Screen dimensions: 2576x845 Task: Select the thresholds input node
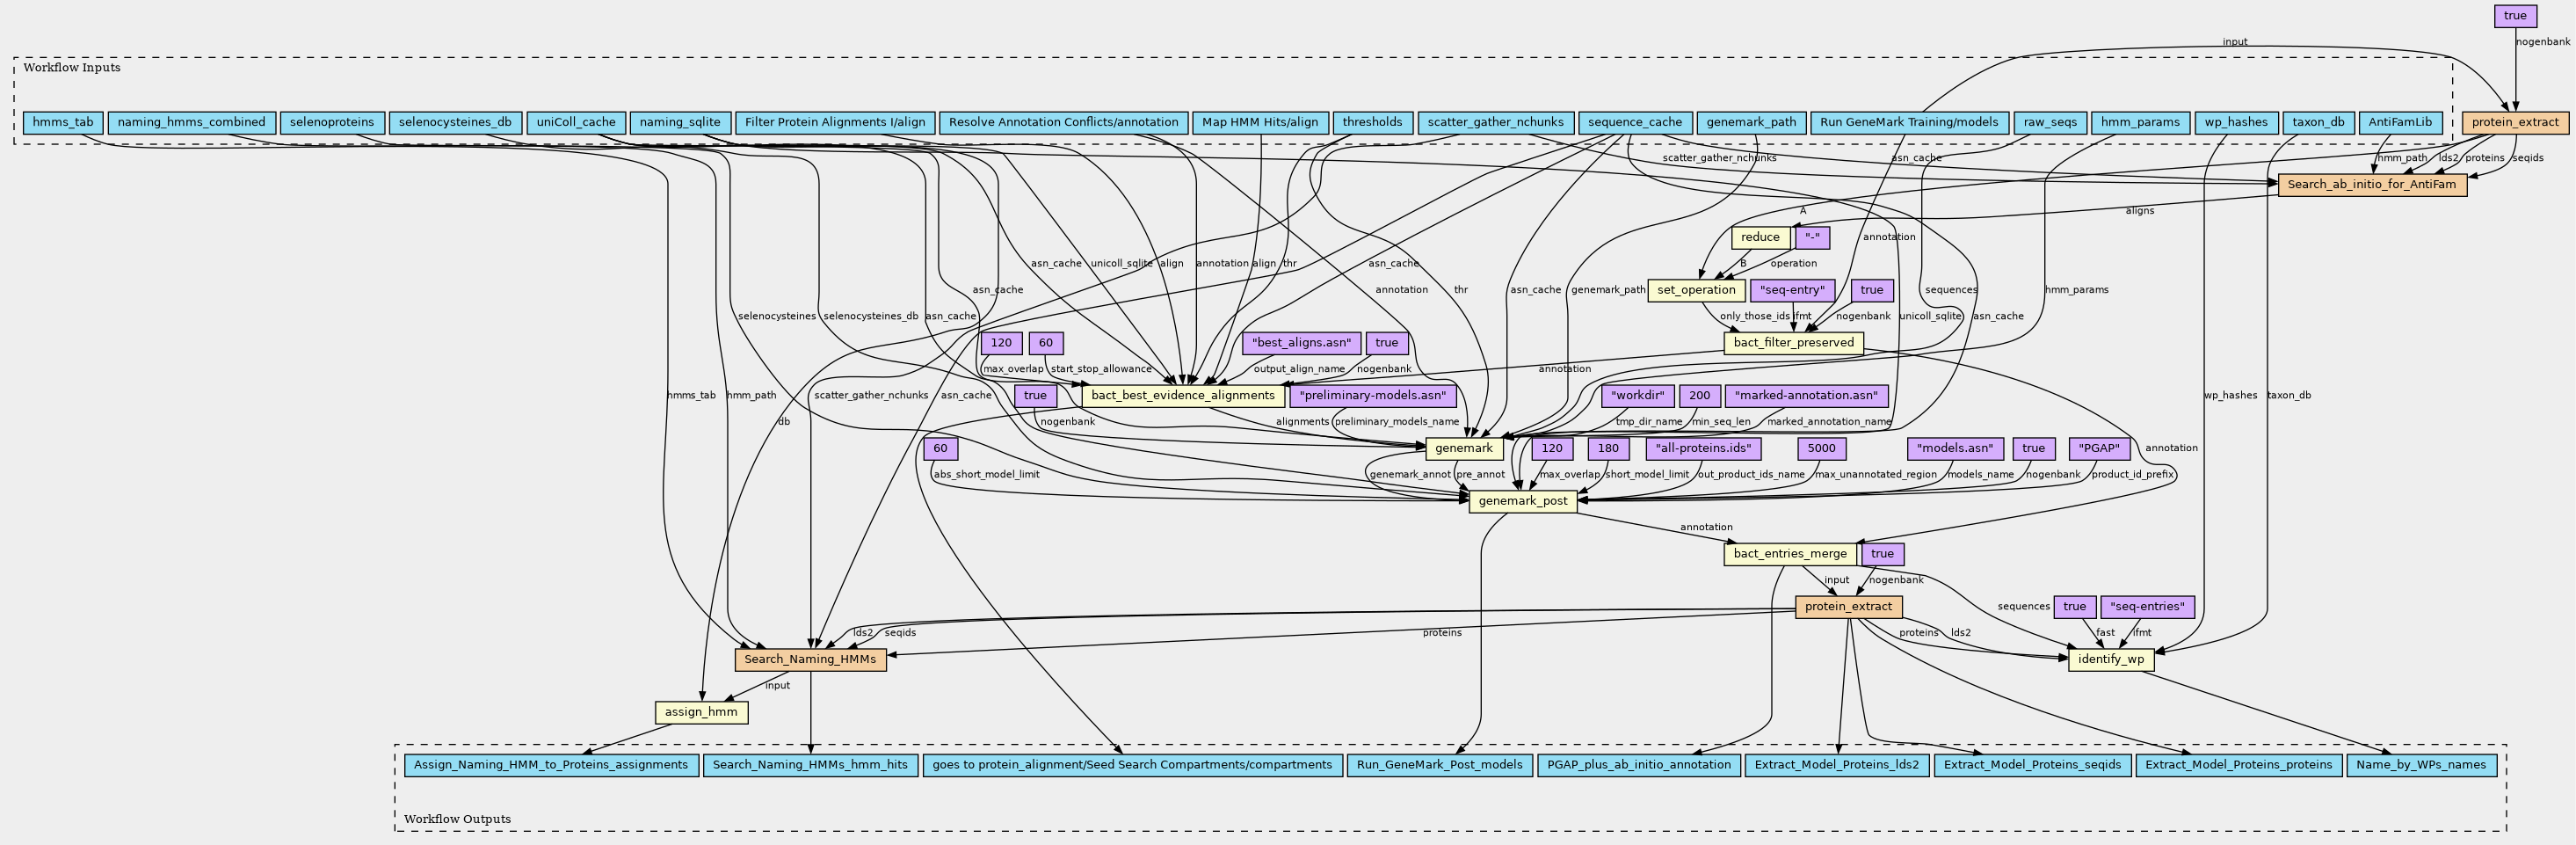pyautogui.click(x=1372, y=123)
